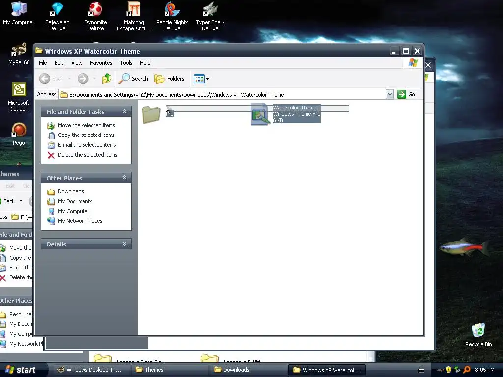Screen dimensions: 503x377
Task: Expand the address bar dropdown
Action: click(390, 94)
